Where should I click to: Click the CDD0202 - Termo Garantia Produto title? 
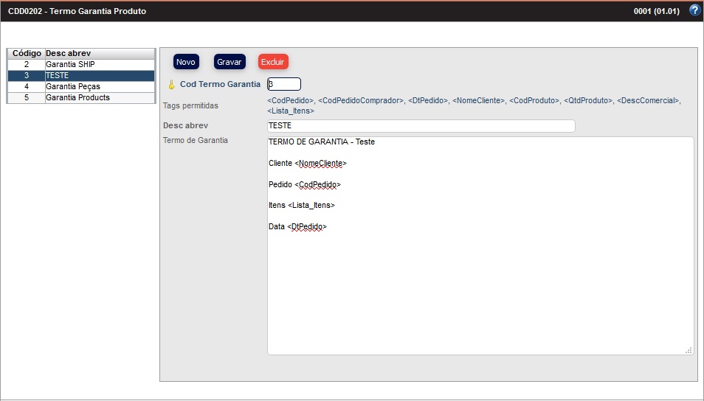point(77,12)
